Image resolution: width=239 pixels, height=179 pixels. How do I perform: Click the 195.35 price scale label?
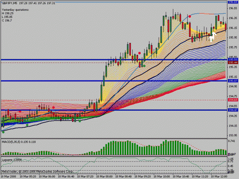233,67
